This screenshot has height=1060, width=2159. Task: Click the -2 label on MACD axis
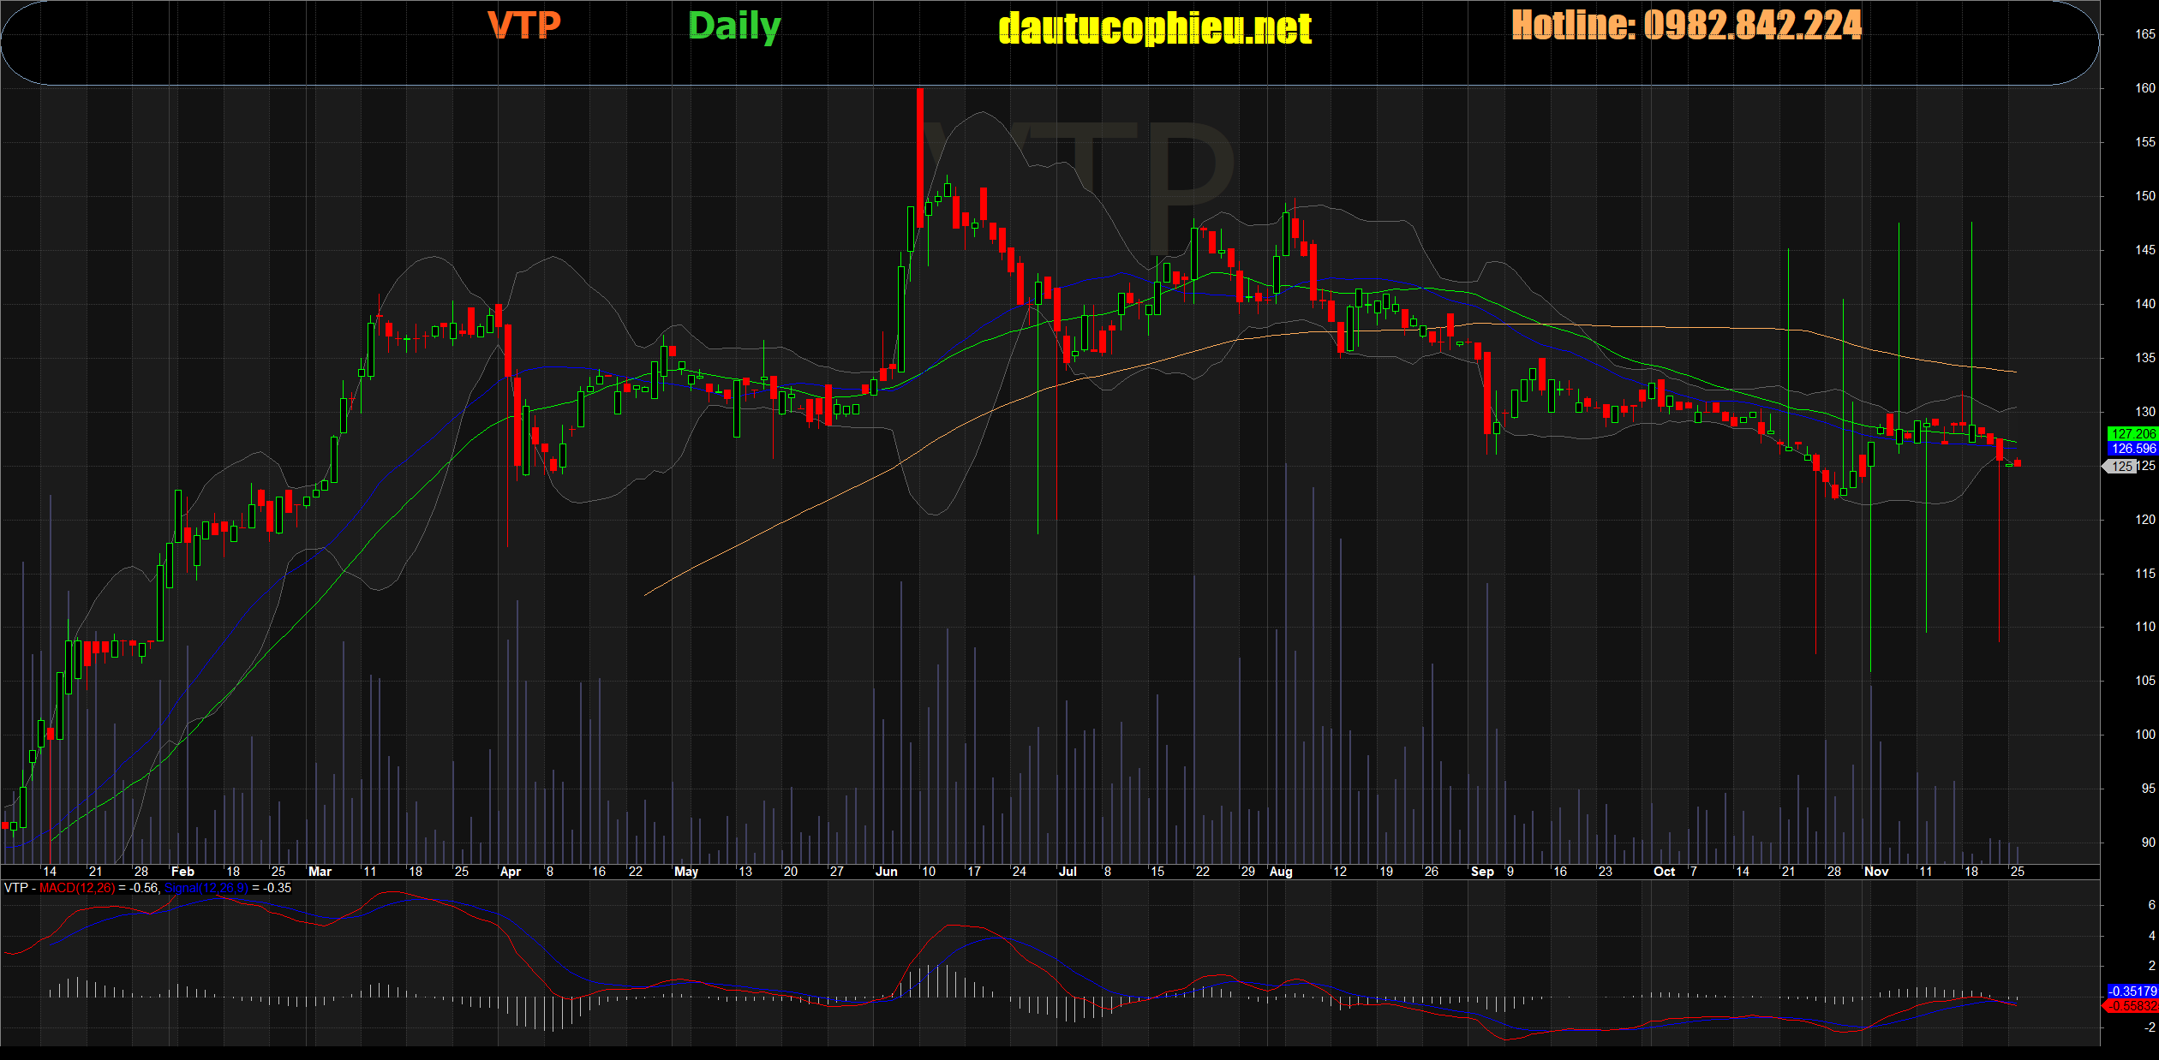tap(2150, 1027)
